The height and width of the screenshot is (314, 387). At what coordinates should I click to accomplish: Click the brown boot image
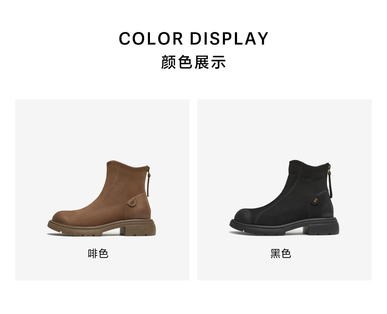click(102, 199)
